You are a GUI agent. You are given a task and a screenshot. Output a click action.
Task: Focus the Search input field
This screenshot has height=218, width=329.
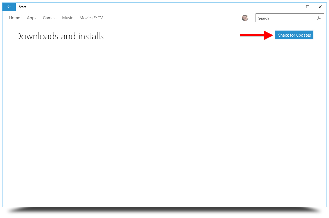[290, 18]
